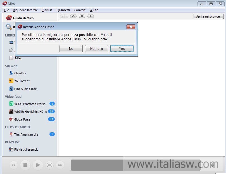Close the Installa Adobe Flash dialog
This screenshot has height=174, width=226.
(131, 27)
